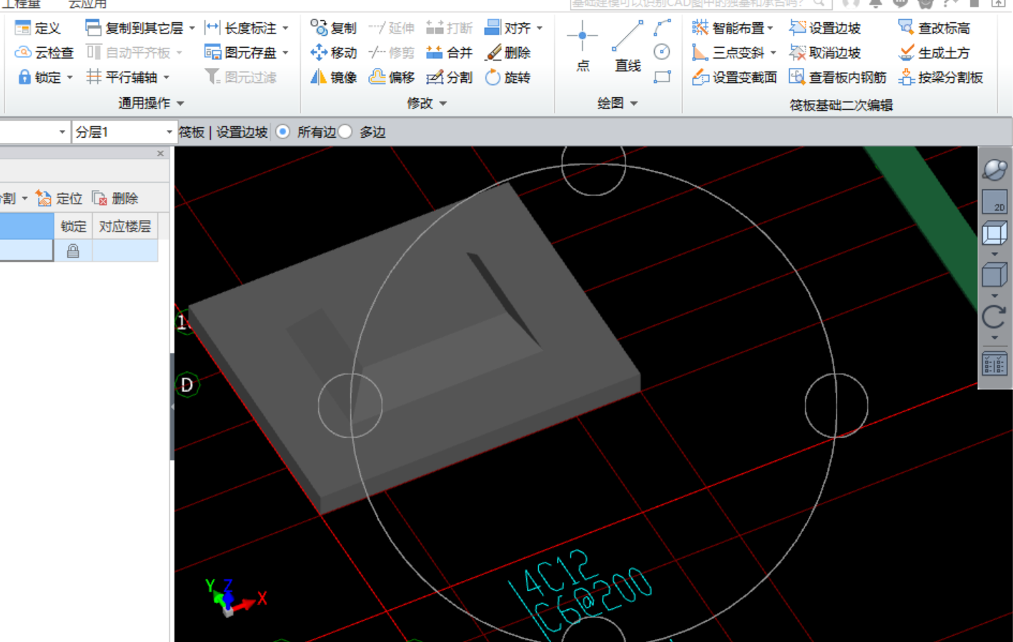Image resolution: width=1013 pixels, height=642 pixels.
Task: Click 查改标高 check elevation tool
Action: point(934,28)
